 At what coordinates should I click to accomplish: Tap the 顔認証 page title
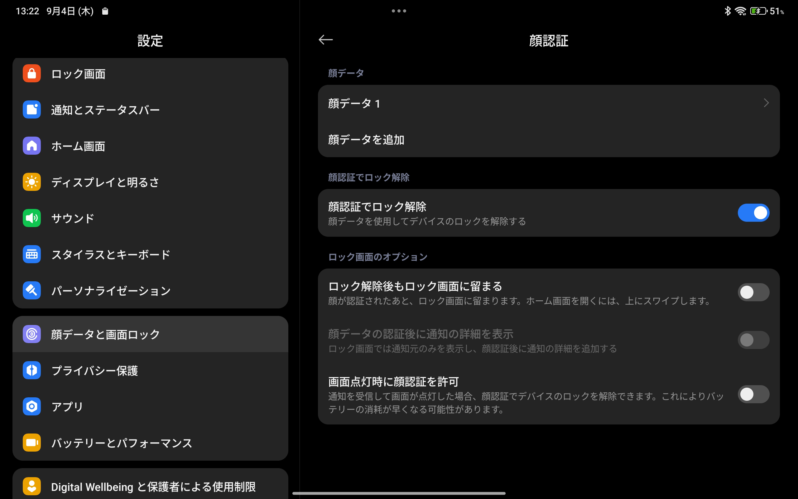tap(549, 41)
